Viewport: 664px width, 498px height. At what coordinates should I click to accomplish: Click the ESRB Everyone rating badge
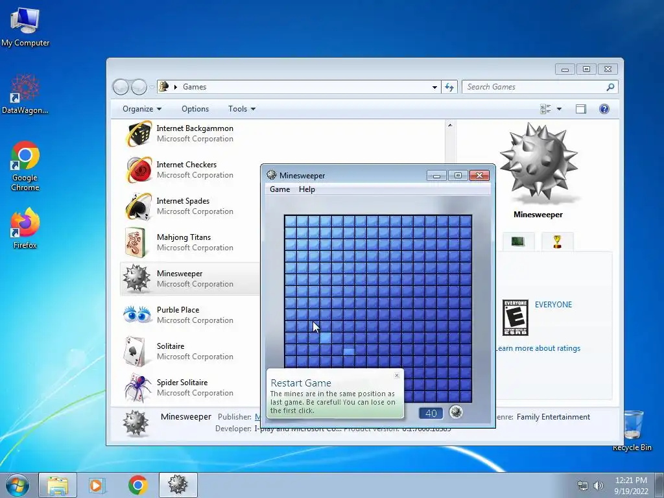pyautogui.click(x=516, y=318)
